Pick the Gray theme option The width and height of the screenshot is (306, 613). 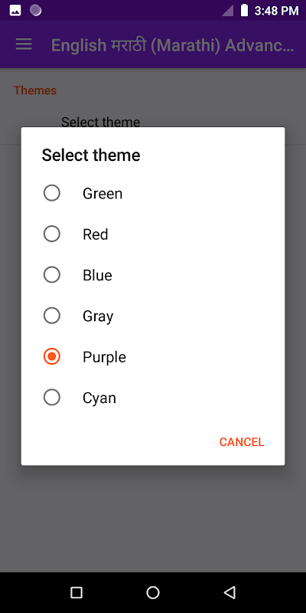point(153,316)
